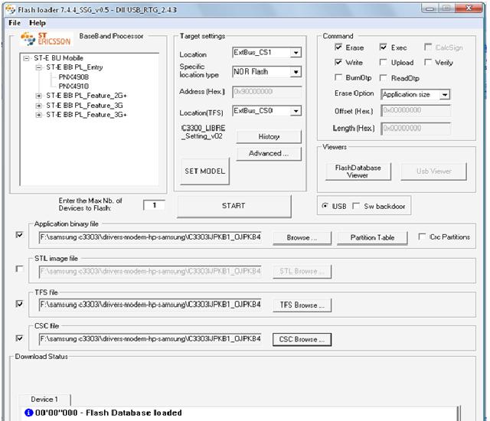
Task: Click the C3300_LIBRE_Setting_v02 label
Action: (203, 132)
